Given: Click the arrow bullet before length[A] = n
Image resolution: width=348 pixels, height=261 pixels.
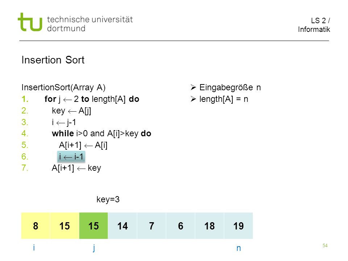Looking at the screenshot, I should [x=193, y=99].
